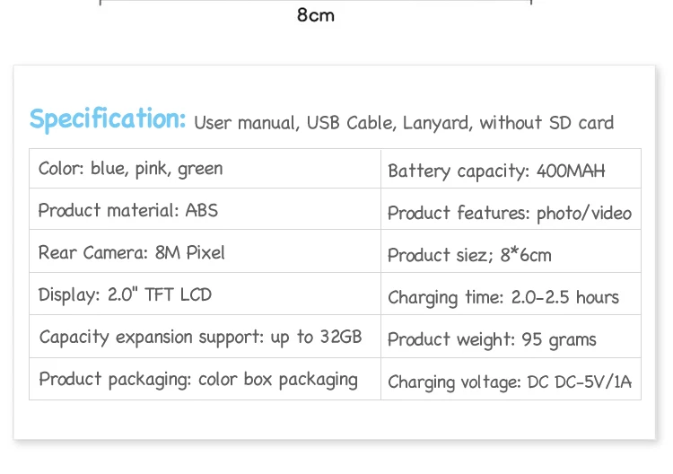This screenshot has width=673, height=474.
Task: Click the without SD card text
Action: [546, 123]
